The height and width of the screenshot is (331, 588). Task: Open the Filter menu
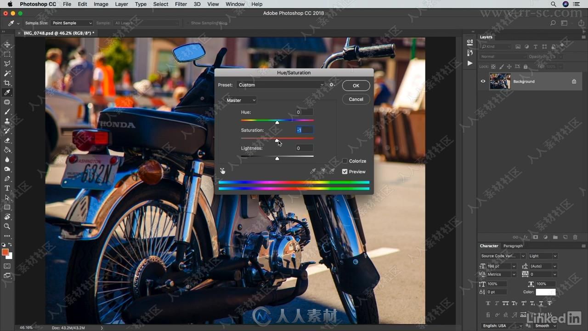[x=181, y=4]
